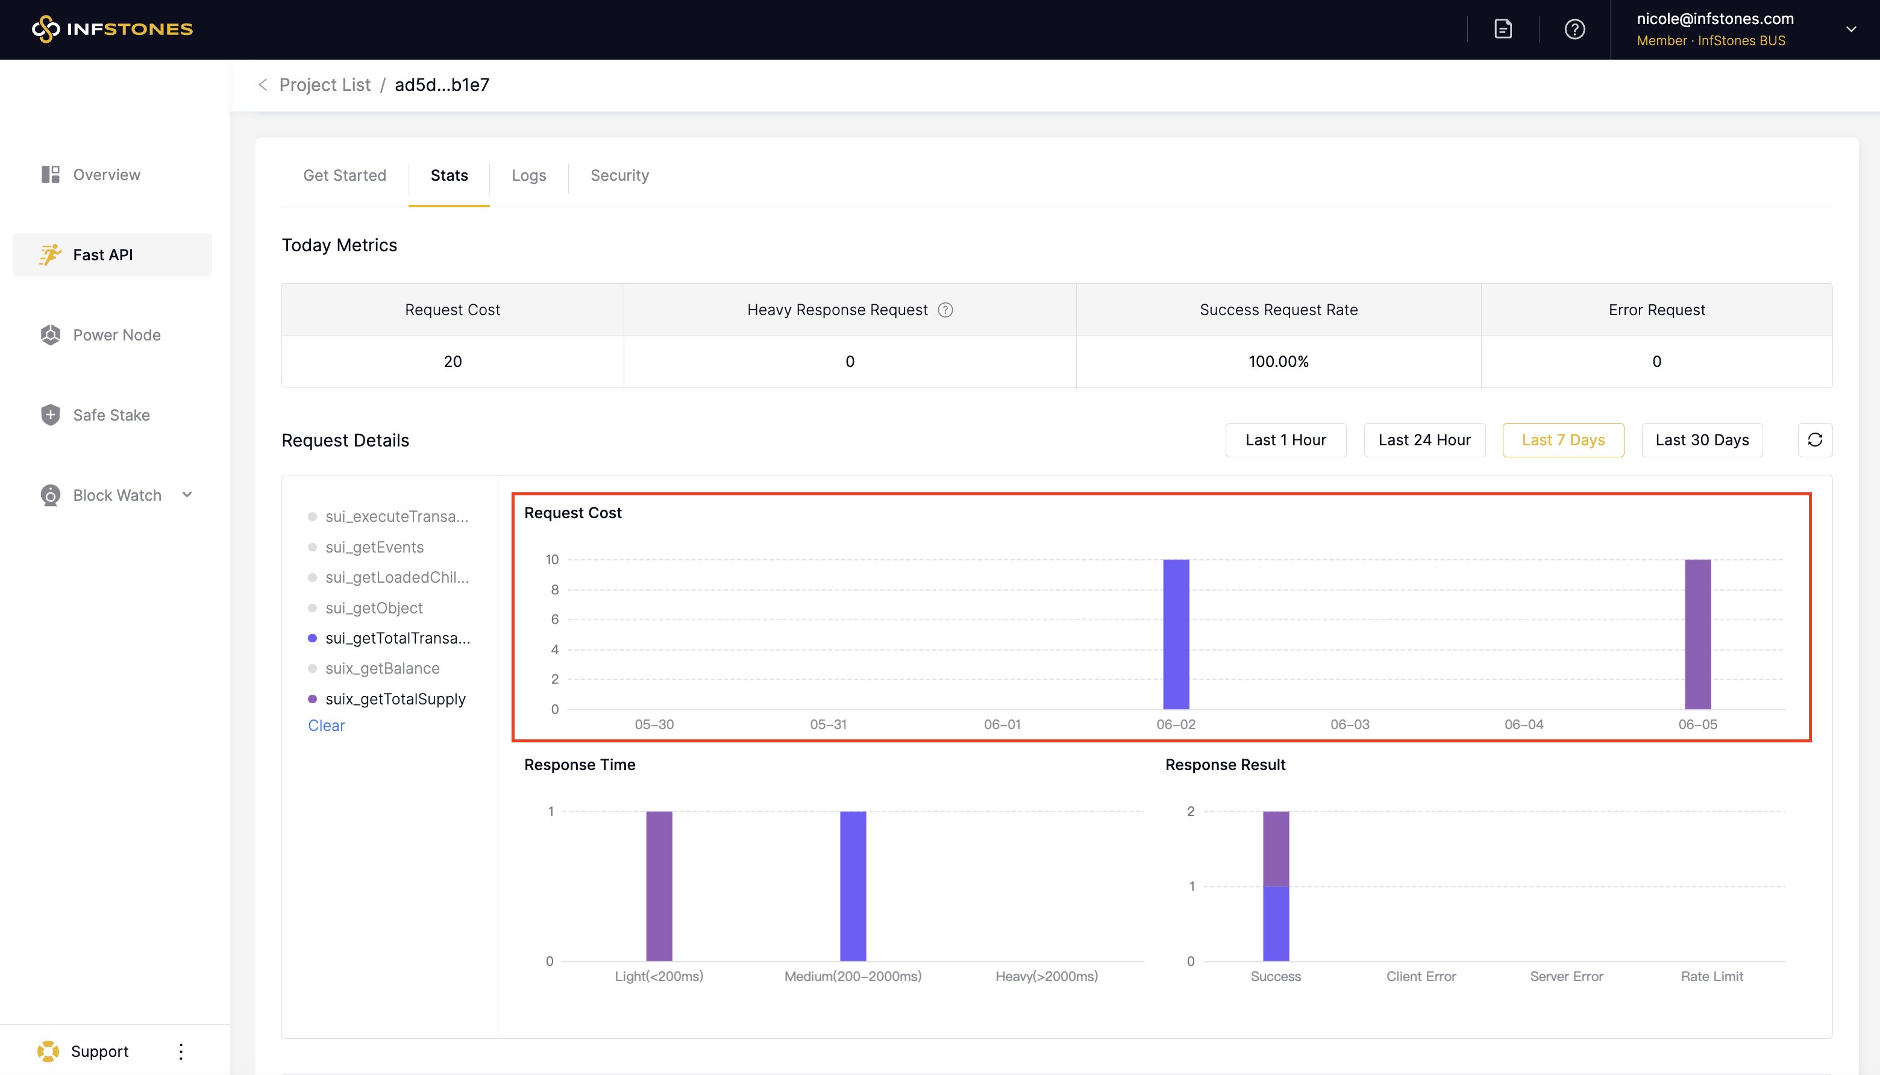Toggle sui_getObject method series
Viewport: 1880px width, 1075px height.
[374, 607]
